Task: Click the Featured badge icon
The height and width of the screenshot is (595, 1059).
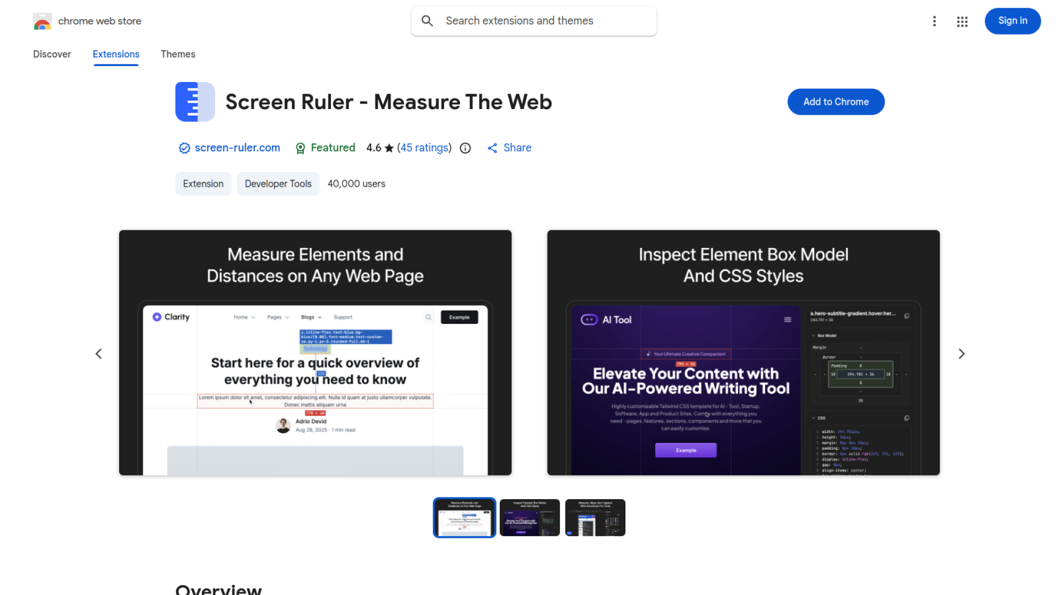Action: pos(301,148)
